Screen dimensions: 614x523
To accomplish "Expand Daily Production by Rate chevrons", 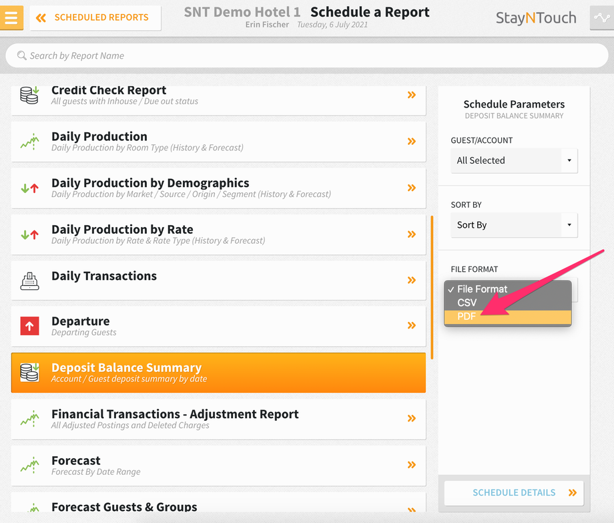I will [411, 234].
